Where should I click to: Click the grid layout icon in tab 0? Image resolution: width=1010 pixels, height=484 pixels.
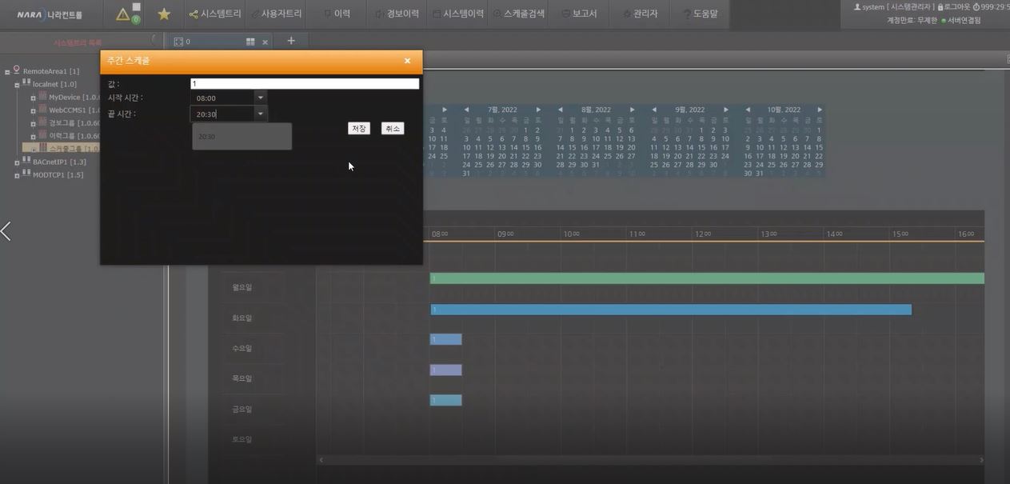pos(250,42)
